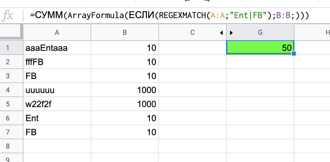Image resolution: width=330 pixels, height=162 pixels.
Task: Click value 1000 in row 4
Action: click(125, 90)
